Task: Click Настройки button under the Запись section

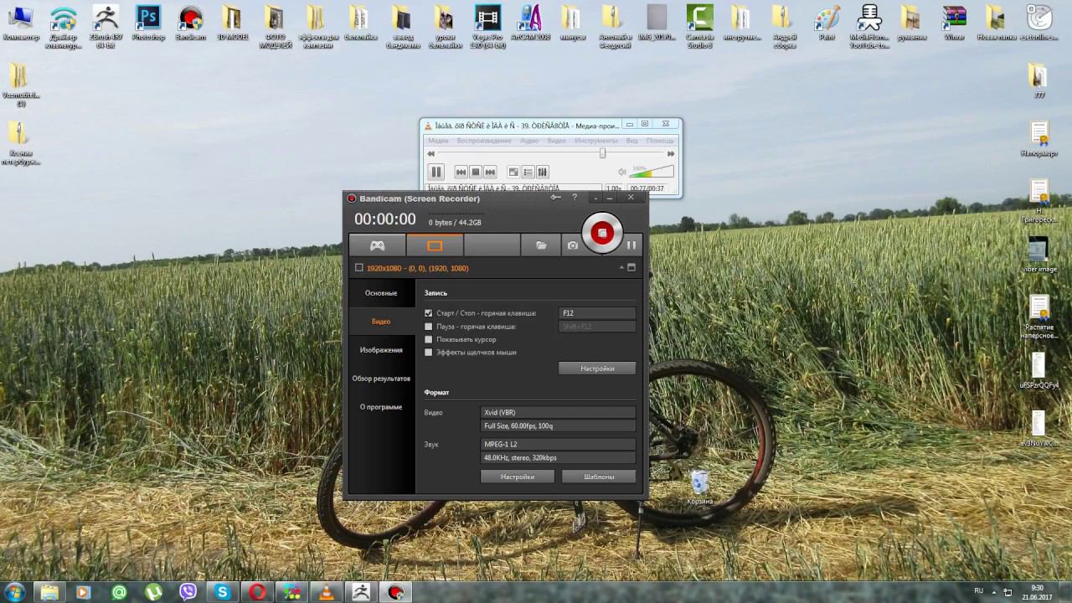Action: point(597,368)
